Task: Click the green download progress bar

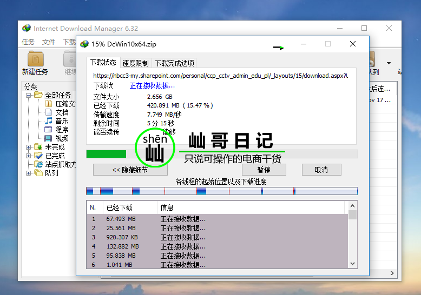Action: (222, 154)
